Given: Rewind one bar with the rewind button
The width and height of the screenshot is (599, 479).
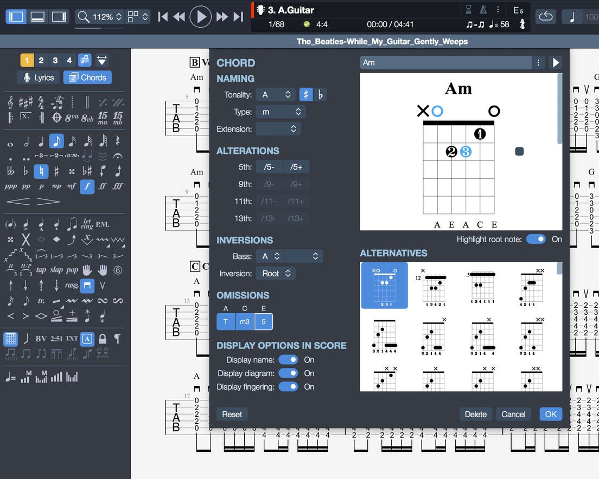Looking at the screenshot, I should (179, 17).
